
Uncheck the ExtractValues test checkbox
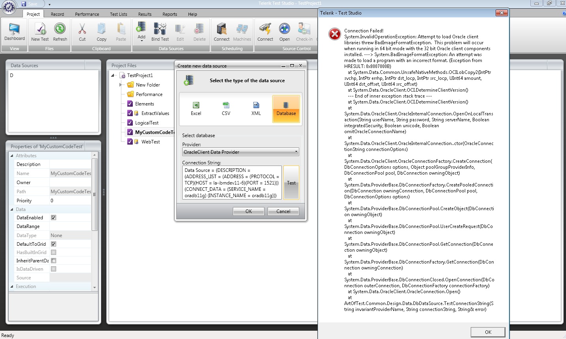click(x=130, y=113)
